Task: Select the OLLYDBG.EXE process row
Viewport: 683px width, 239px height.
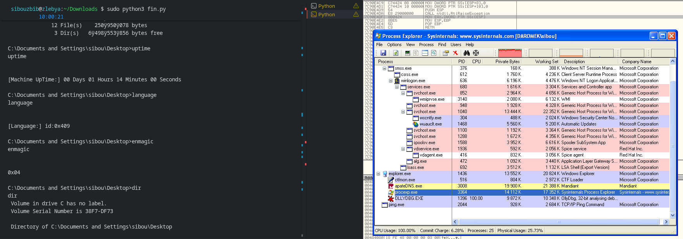Action: coord(409,198)
